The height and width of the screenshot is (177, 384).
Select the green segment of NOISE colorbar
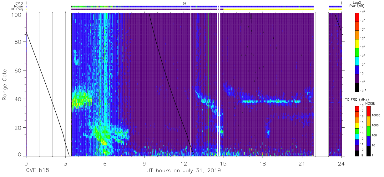368,131
